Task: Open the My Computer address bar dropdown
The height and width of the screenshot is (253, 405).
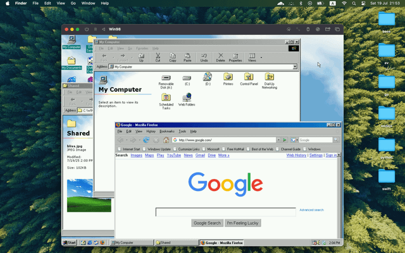Action: [x=295, y=66]
